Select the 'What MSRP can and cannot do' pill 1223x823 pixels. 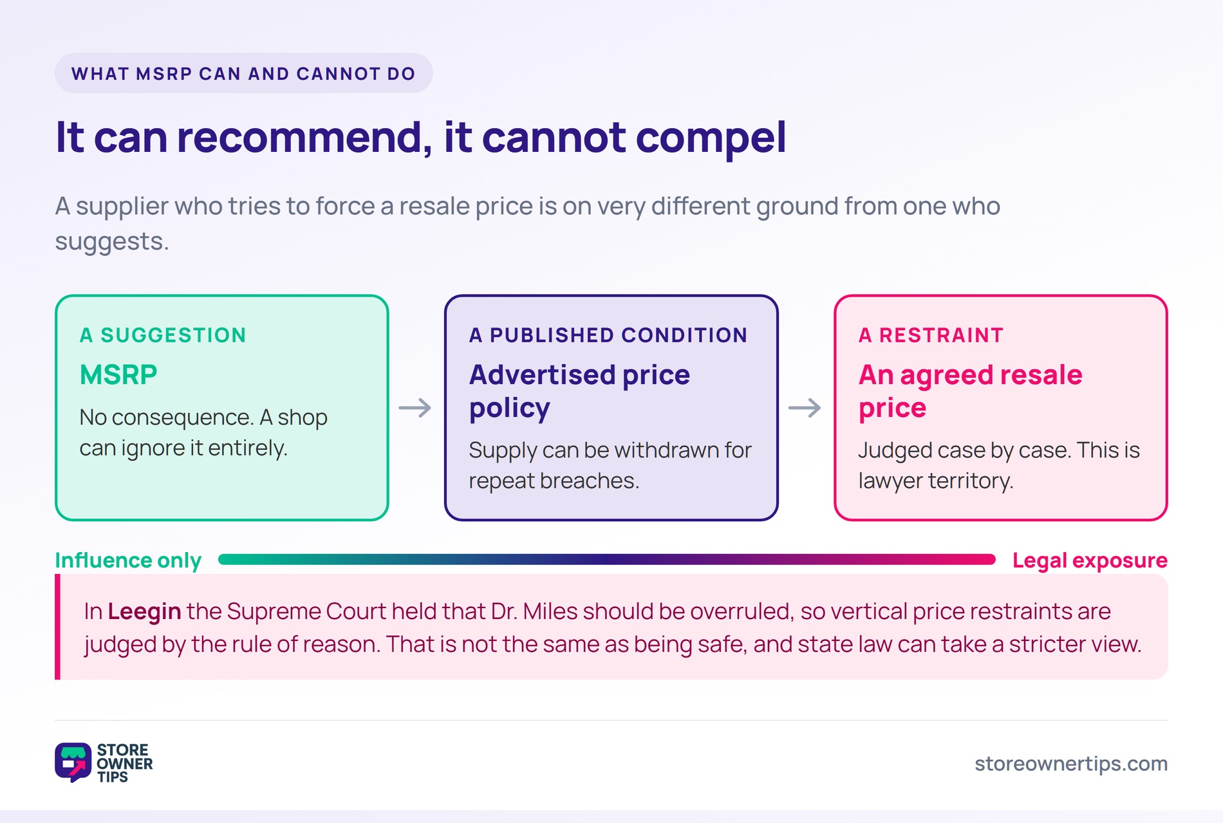click(243, 73)
